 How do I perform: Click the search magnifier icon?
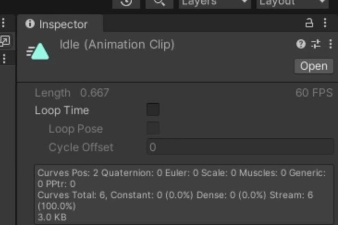click(159, 3)
